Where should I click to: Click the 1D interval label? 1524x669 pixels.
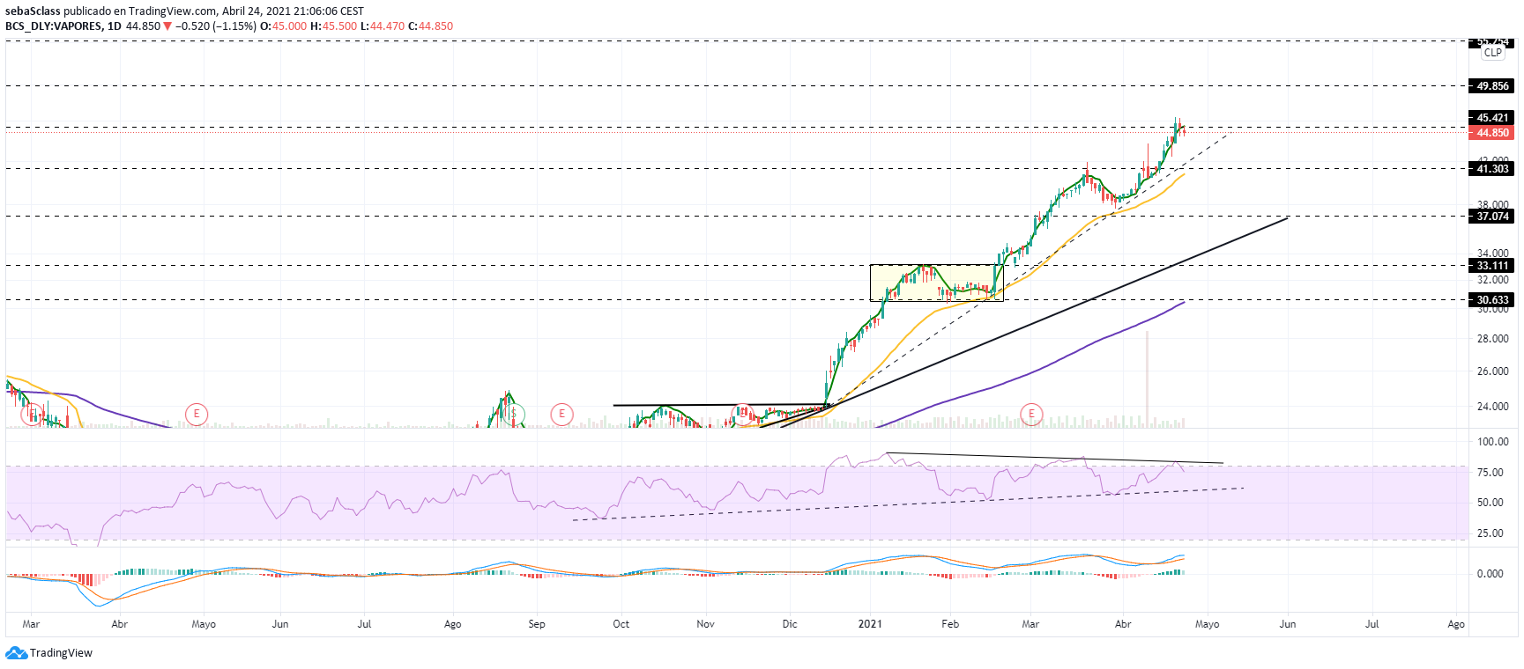point(115,26)
